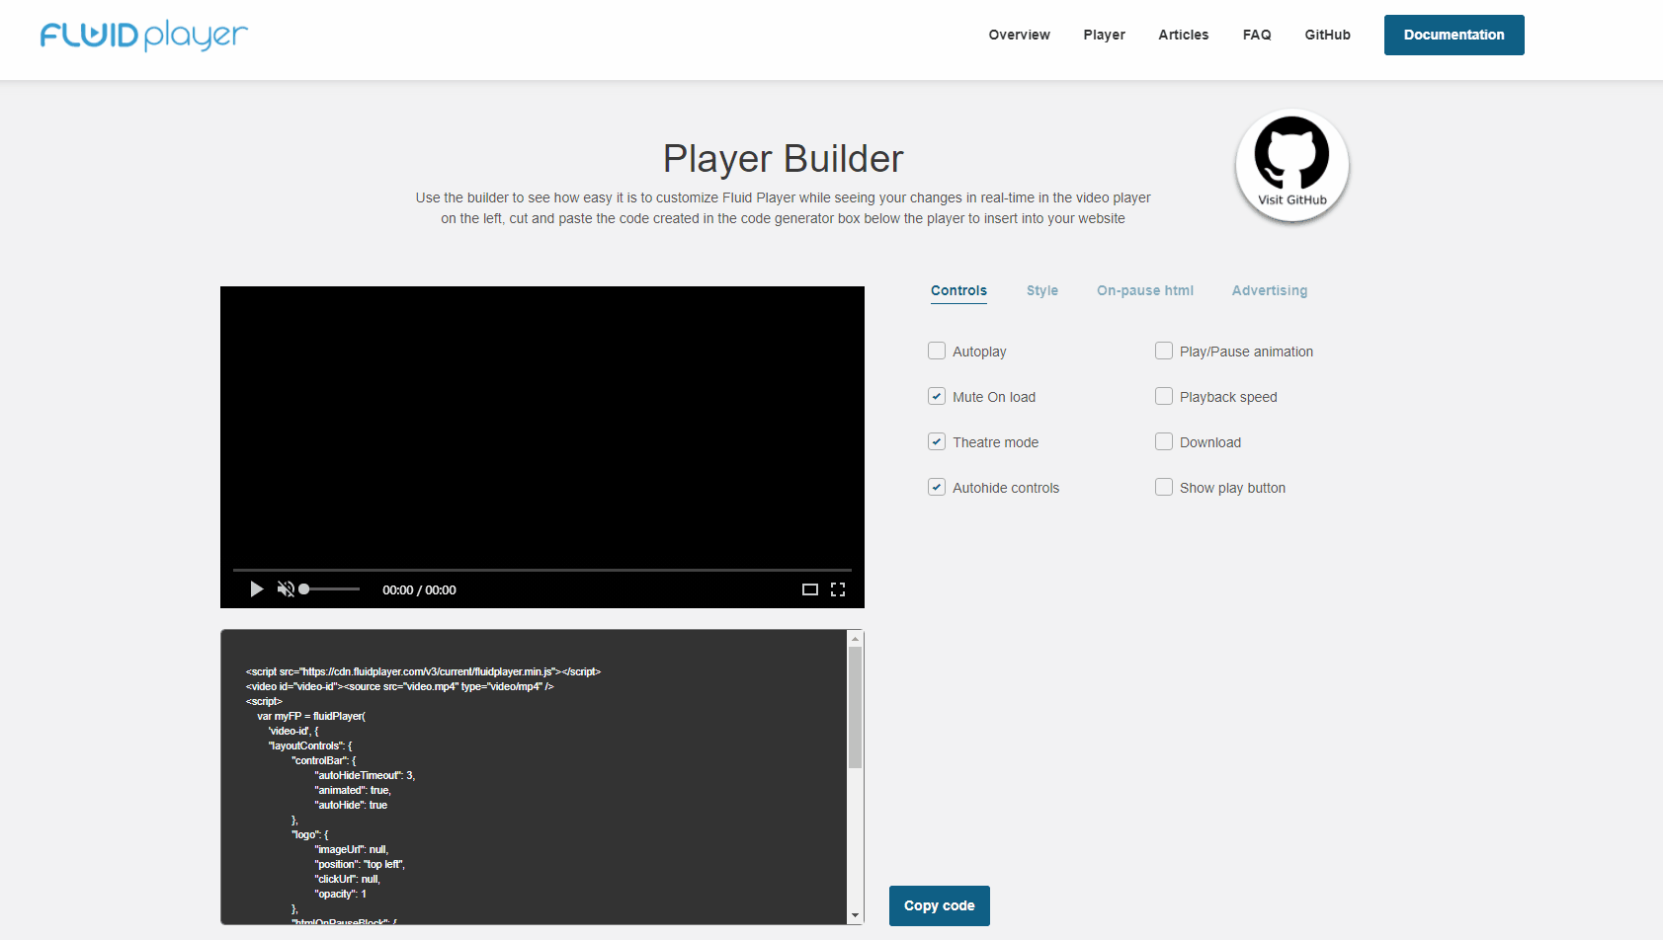Uncheck the Autohide controls checkbox
Image resolution: width=1663 pixels, height=940 pixels.
(937, 487)
